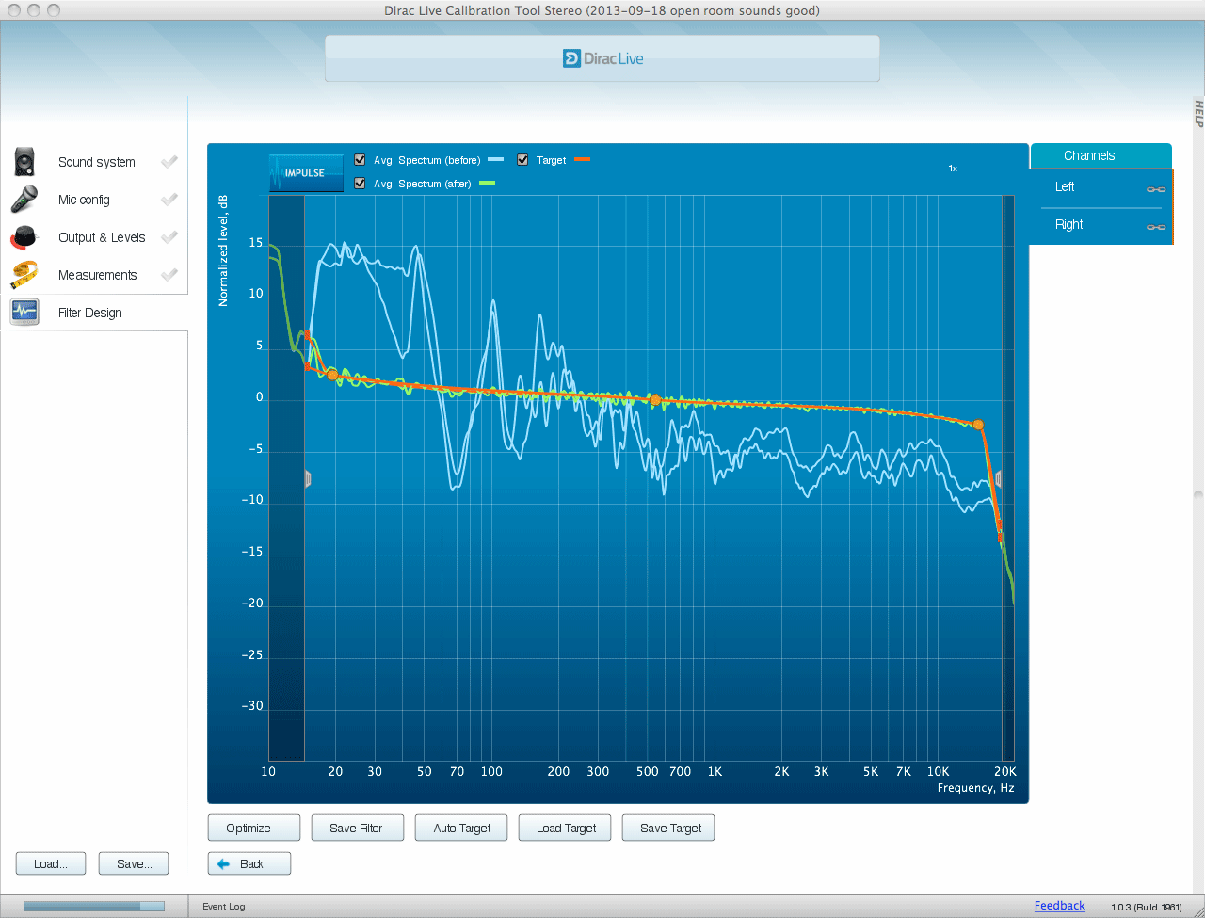Click the Measurements tape measure icon

point(24,275)
